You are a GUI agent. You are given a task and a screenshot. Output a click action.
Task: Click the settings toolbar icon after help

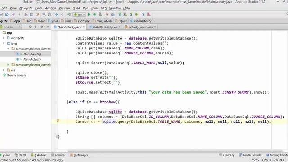pos(149,14)
